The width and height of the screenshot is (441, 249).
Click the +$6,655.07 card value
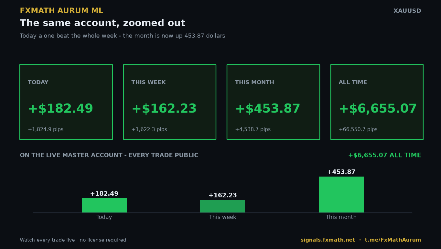tap(378, 109)
